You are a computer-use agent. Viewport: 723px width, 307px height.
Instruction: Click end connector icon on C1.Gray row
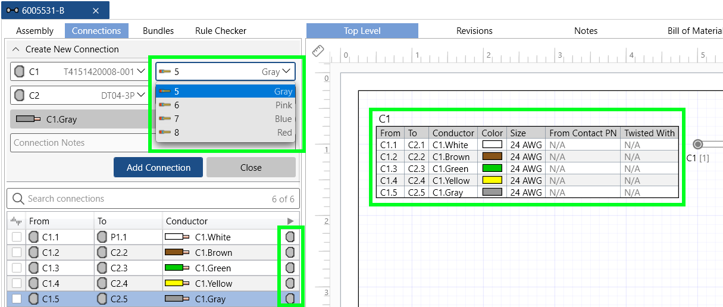pos(290,299)
